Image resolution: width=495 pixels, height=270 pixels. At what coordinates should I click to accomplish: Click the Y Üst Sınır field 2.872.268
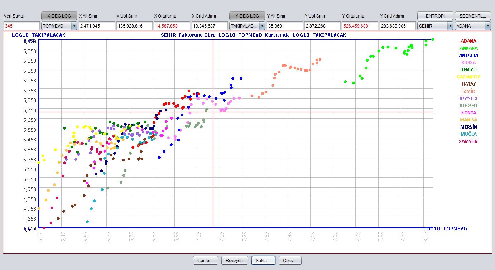(x=322, y=26)
